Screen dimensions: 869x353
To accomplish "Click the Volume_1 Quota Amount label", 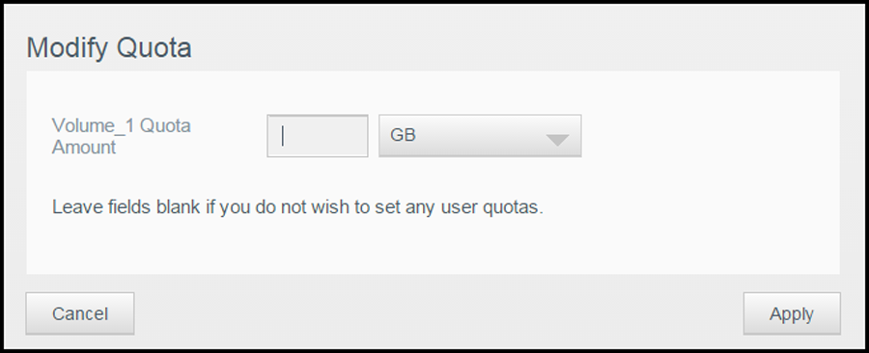I will pyautogui.click(x=122, y=136).
